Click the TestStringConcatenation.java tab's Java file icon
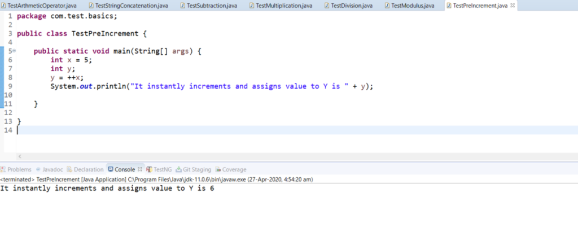 point(91,6)
